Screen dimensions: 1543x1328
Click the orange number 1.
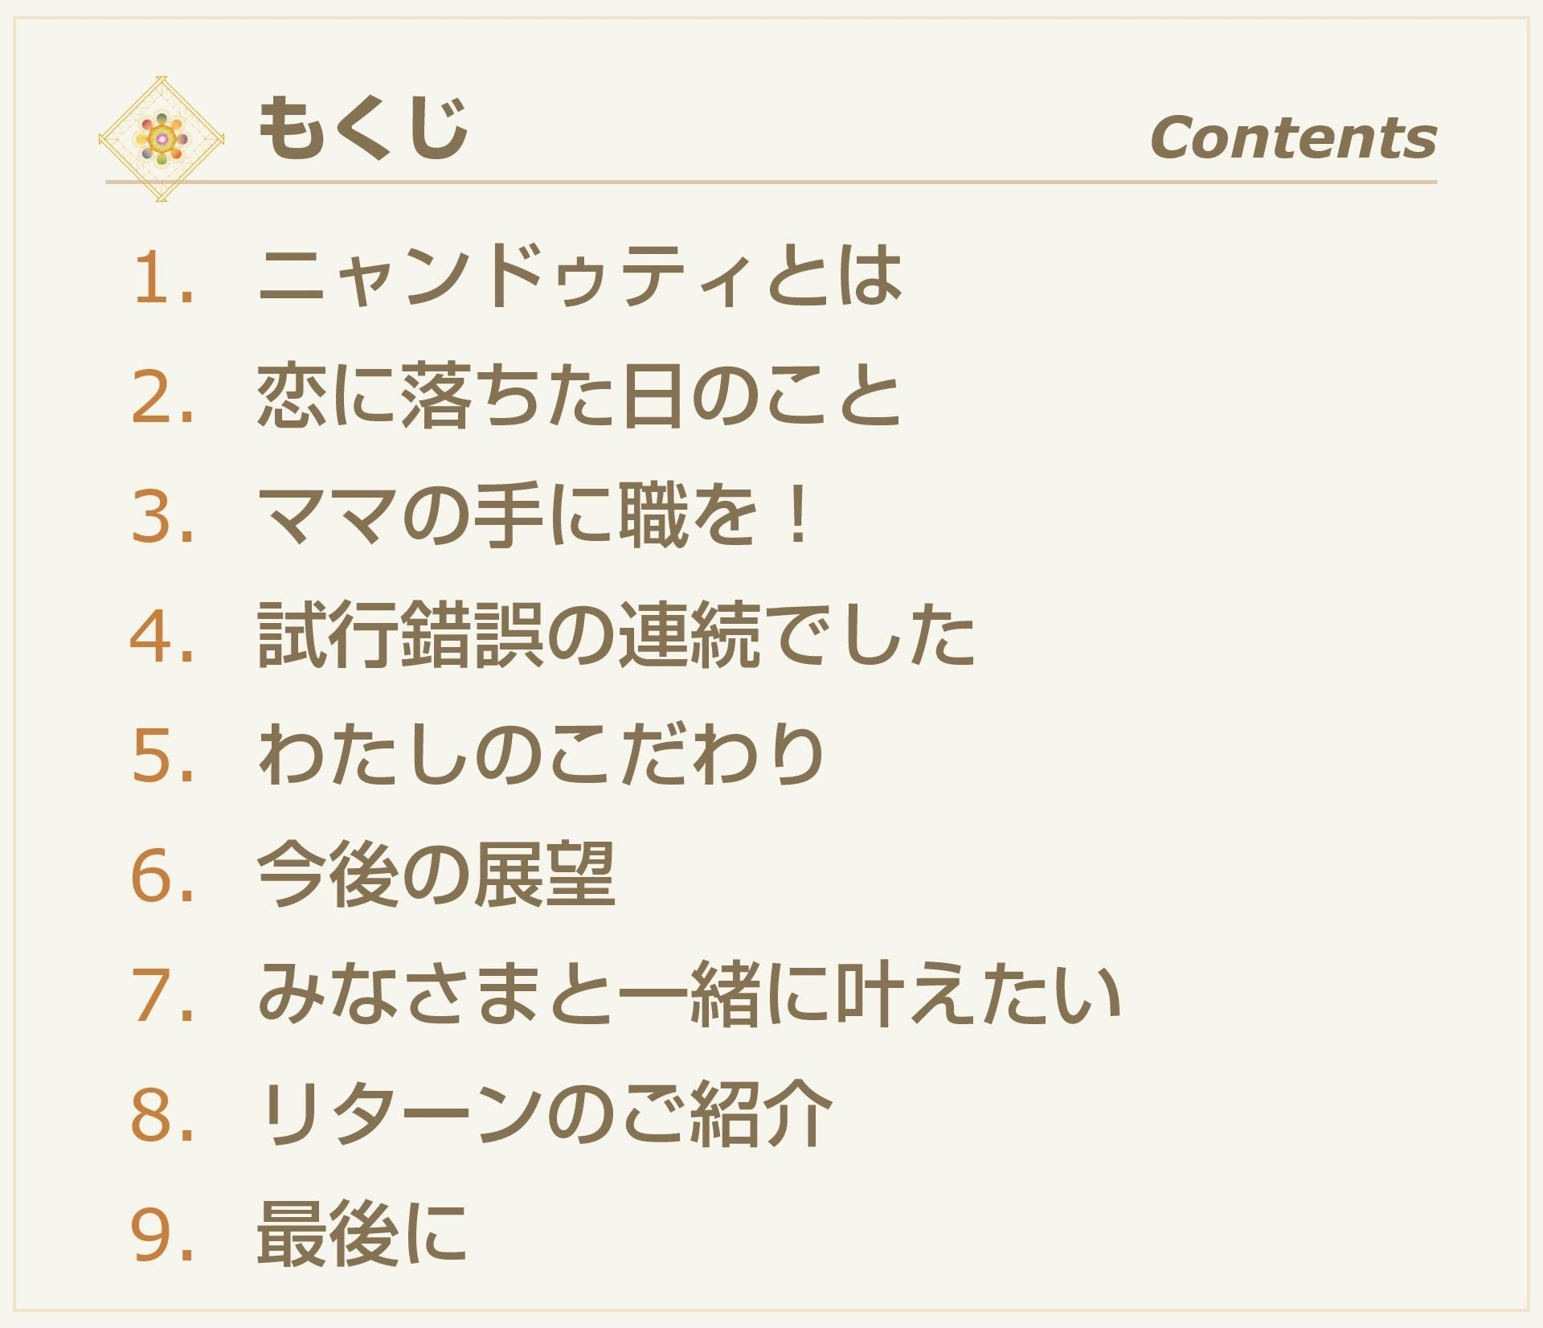[162, 277]
